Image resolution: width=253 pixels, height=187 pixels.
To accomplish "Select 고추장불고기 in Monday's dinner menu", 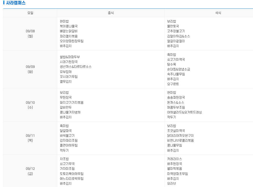I will [176, 31].
